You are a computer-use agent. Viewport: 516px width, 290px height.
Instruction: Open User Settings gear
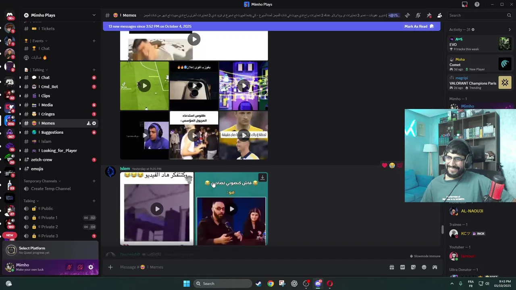[x=91, y=267]
